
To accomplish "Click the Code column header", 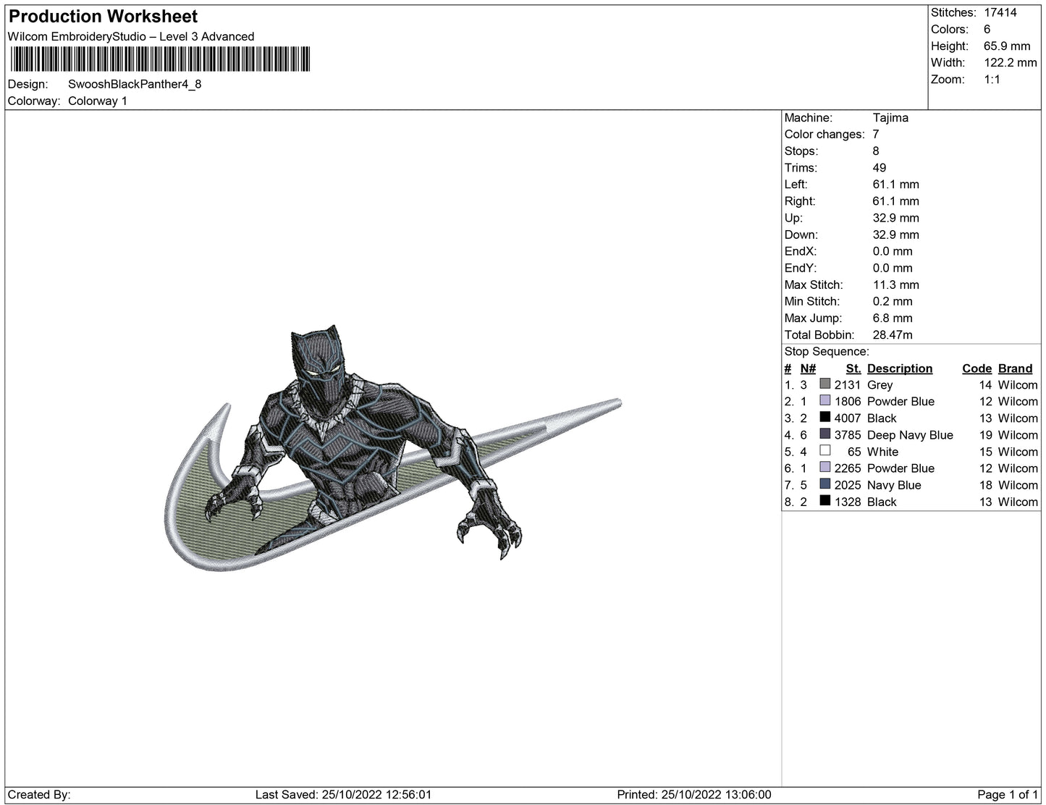I will [977, 368].
